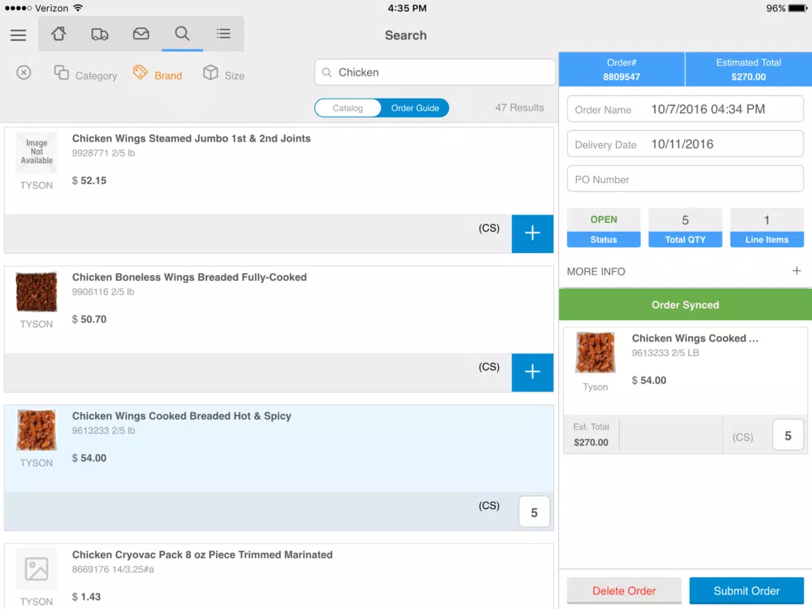Open Chicken Boneless Wings product thumbnail

(x=36, y=292)
